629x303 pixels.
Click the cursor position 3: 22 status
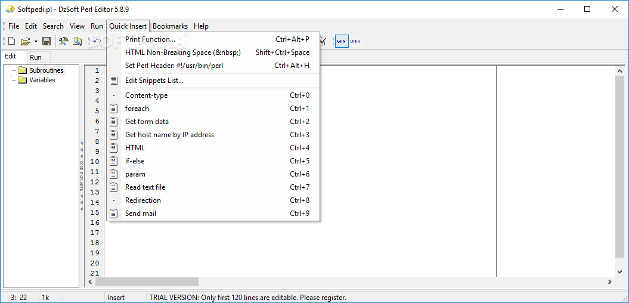coord(19,298)
